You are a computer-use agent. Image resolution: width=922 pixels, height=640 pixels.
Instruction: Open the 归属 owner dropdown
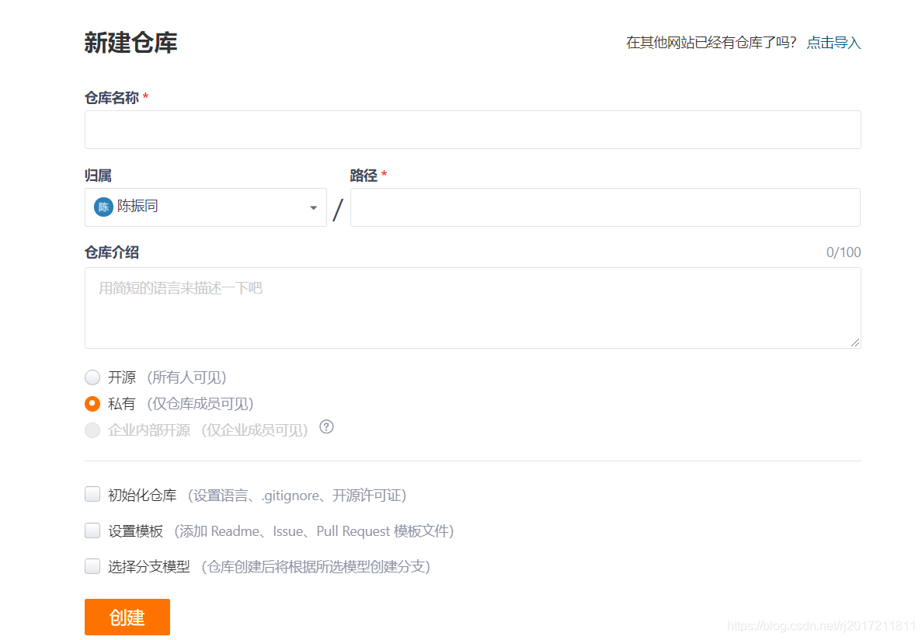point(206,207)
